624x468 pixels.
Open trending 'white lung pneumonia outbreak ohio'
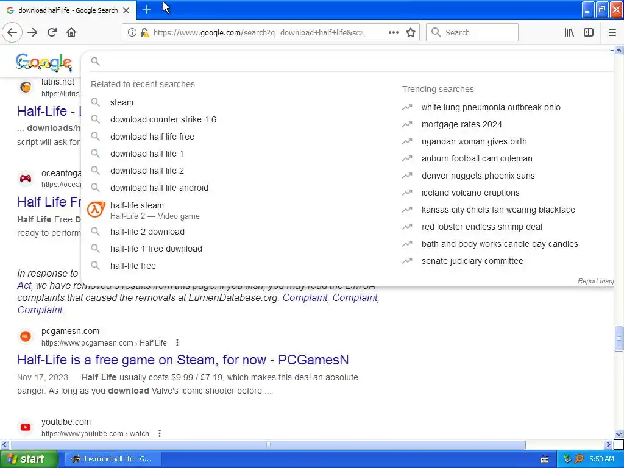[491, 107]
